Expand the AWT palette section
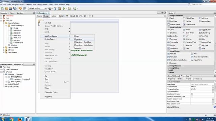Image resolution: width=216 pixels, height=121 pixels. (x=168, y=70)
